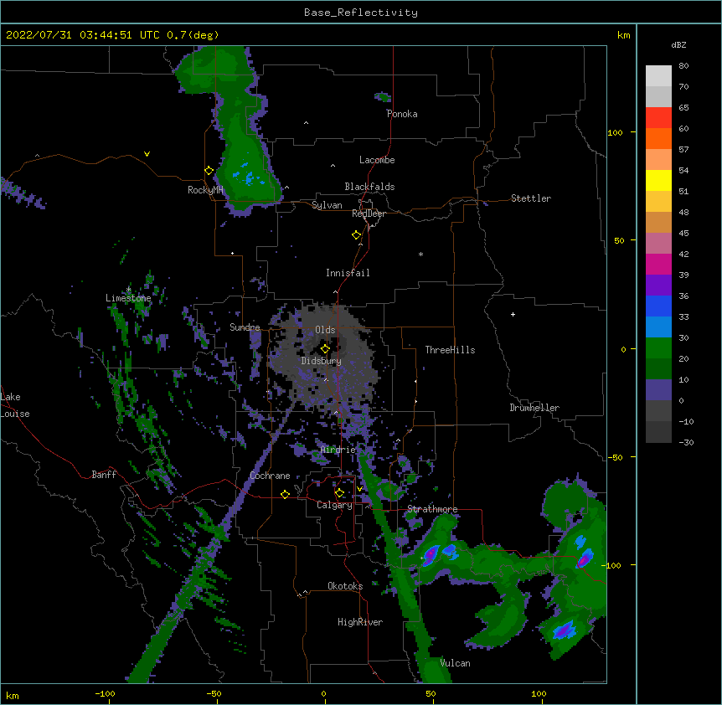722x705 pixels.
Task: Click the yellow diamond marker above the Calgary label
Action: pyautogui.click(x=339, y=493)
